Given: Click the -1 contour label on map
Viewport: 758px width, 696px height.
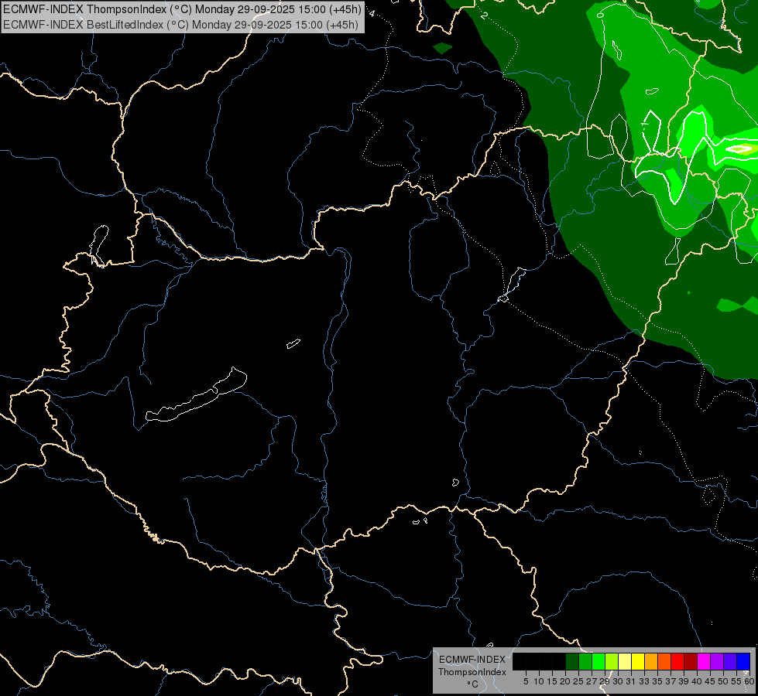Looking at the screenshot, I should coord(645,125).
